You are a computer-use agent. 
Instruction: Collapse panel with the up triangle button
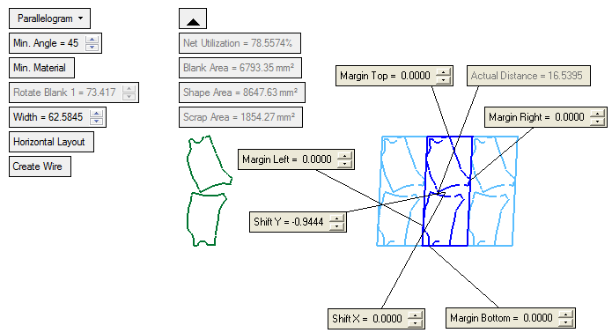193,18
